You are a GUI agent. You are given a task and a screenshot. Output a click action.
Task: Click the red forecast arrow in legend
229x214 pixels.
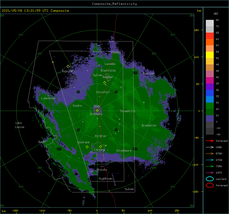[x=210, y=141]
